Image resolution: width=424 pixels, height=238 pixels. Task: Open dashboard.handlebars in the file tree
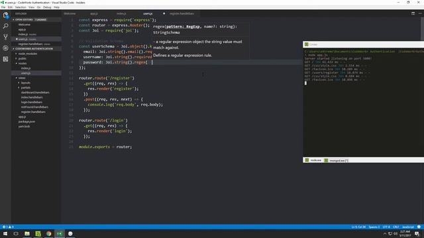(35, 93)
